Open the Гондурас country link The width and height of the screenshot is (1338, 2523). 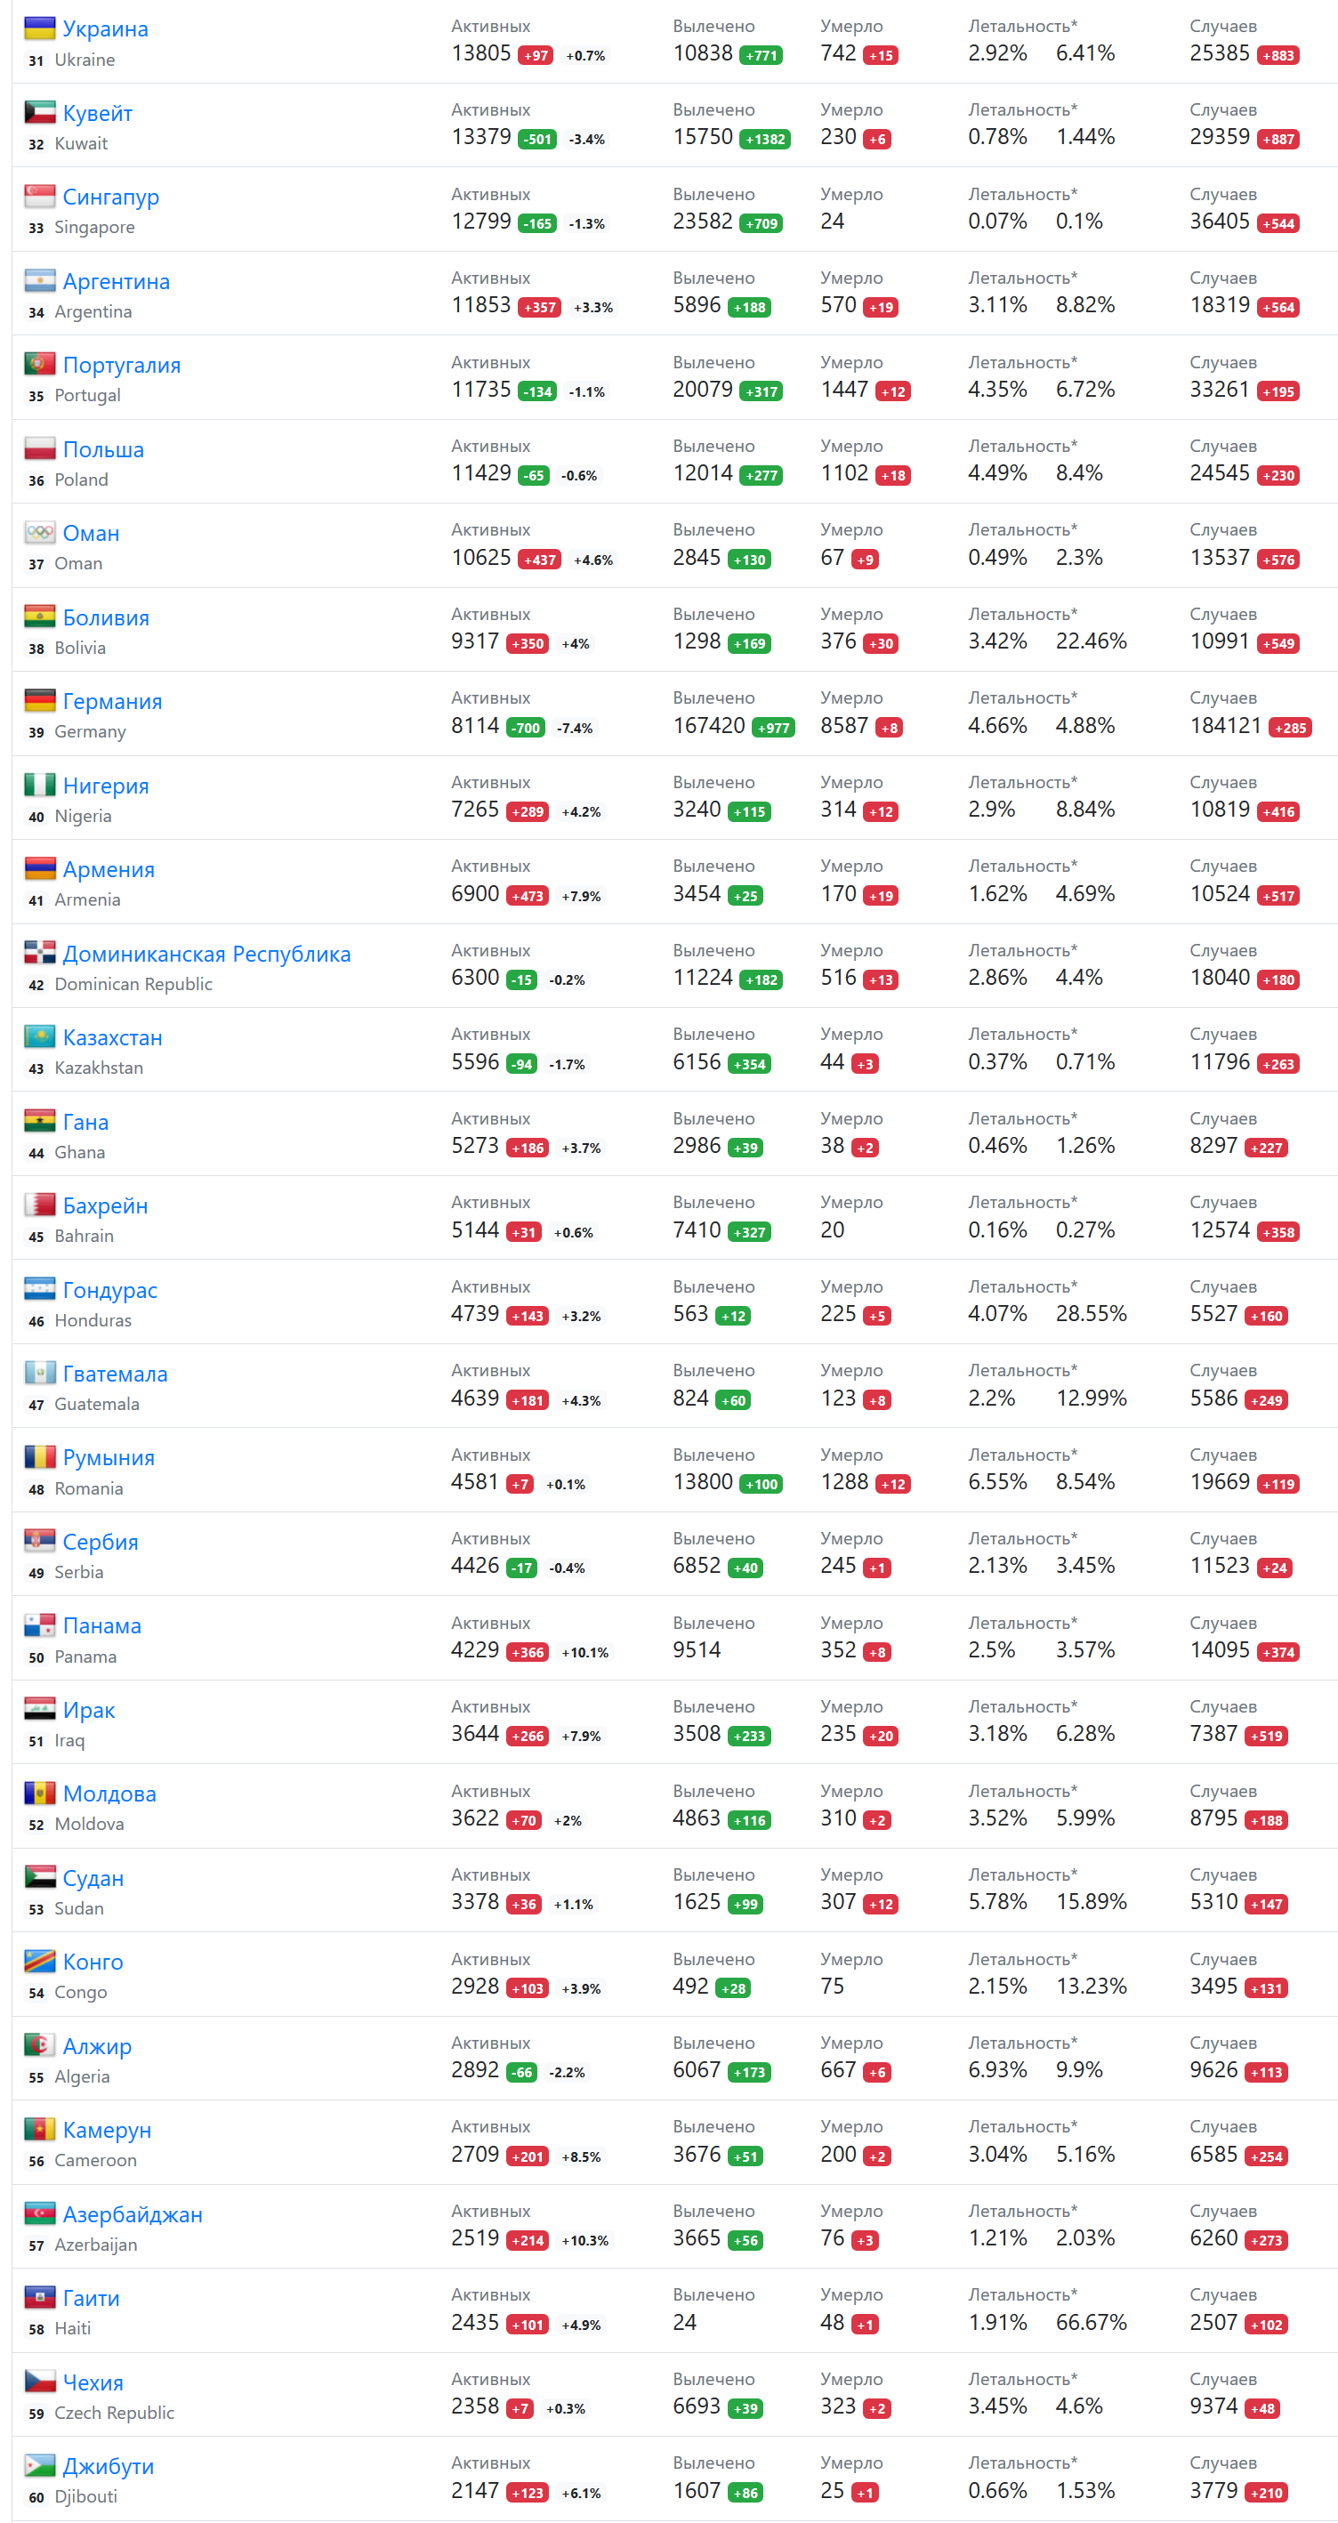coord(109,1290)
